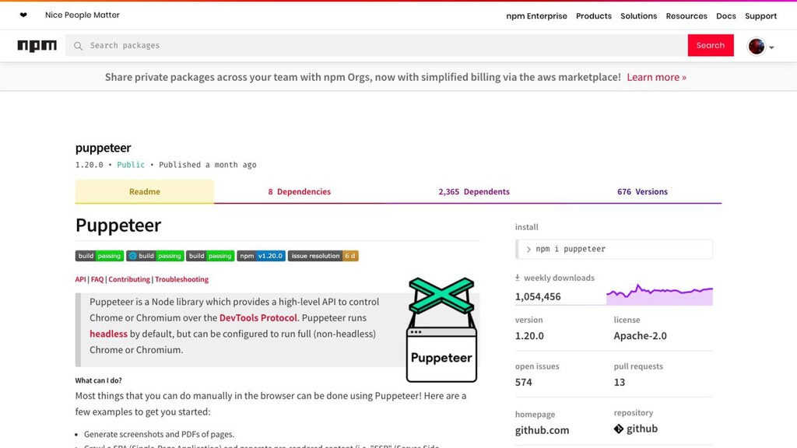
Task: Go to Support
Action: coord(761,16)
